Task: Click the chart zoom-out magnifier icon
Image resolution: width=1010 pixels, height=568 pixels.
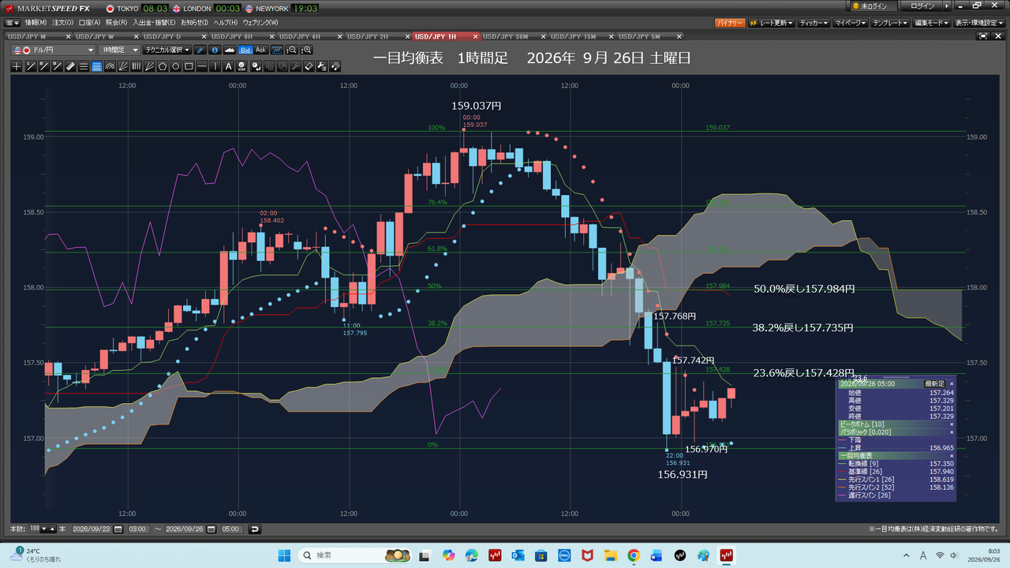Action: click(x=293, y=50)
